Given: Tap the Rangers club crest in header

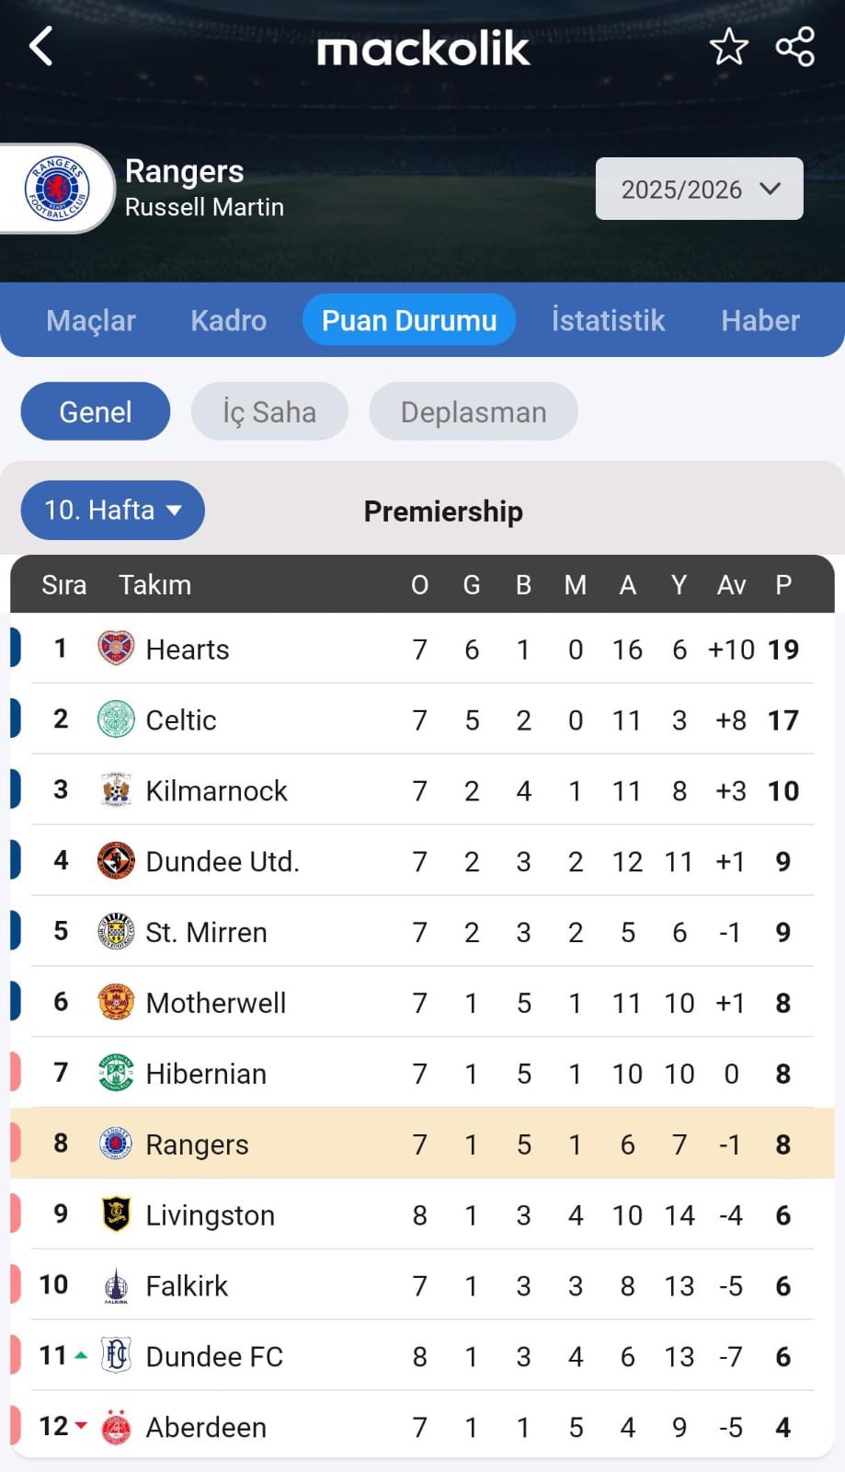Looking at the screenshot, I should (57, 189).
